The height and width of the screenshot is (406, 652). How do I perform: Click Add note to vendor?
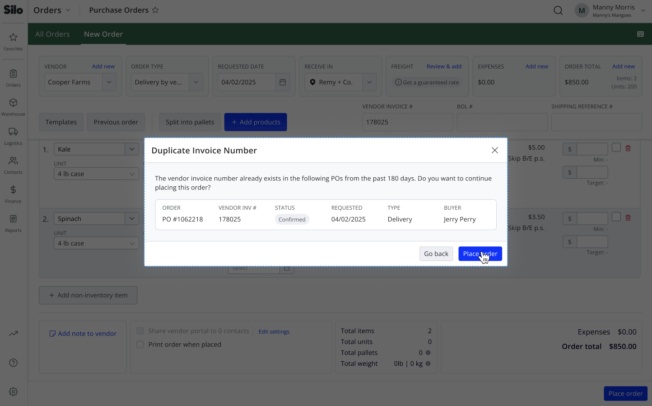coord(83,333)
